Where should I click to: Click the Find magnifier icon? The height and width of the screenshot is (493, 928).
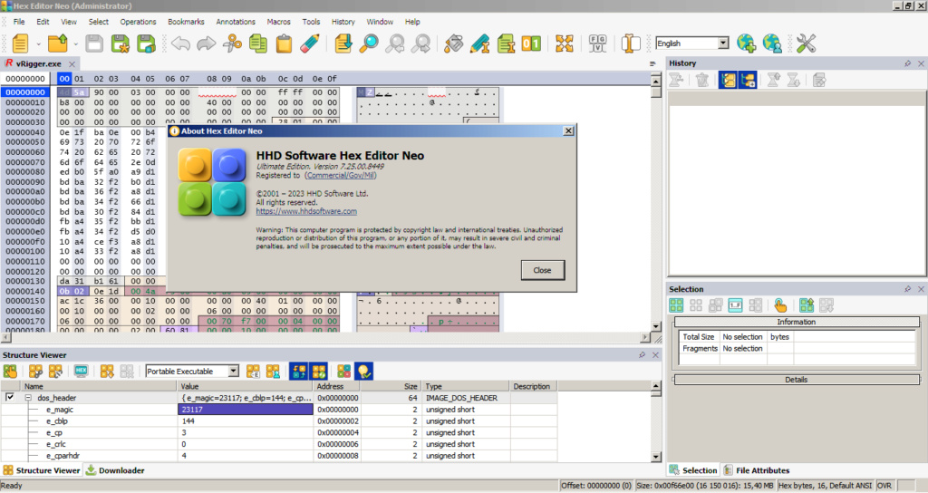[370, 43]
